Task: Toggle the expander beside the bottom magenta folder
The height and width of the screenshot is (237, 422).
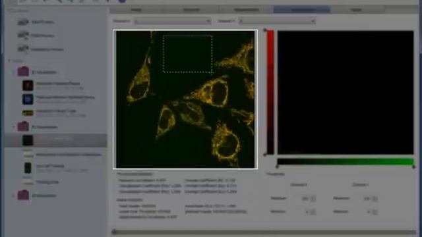Action: click(13, 196)
